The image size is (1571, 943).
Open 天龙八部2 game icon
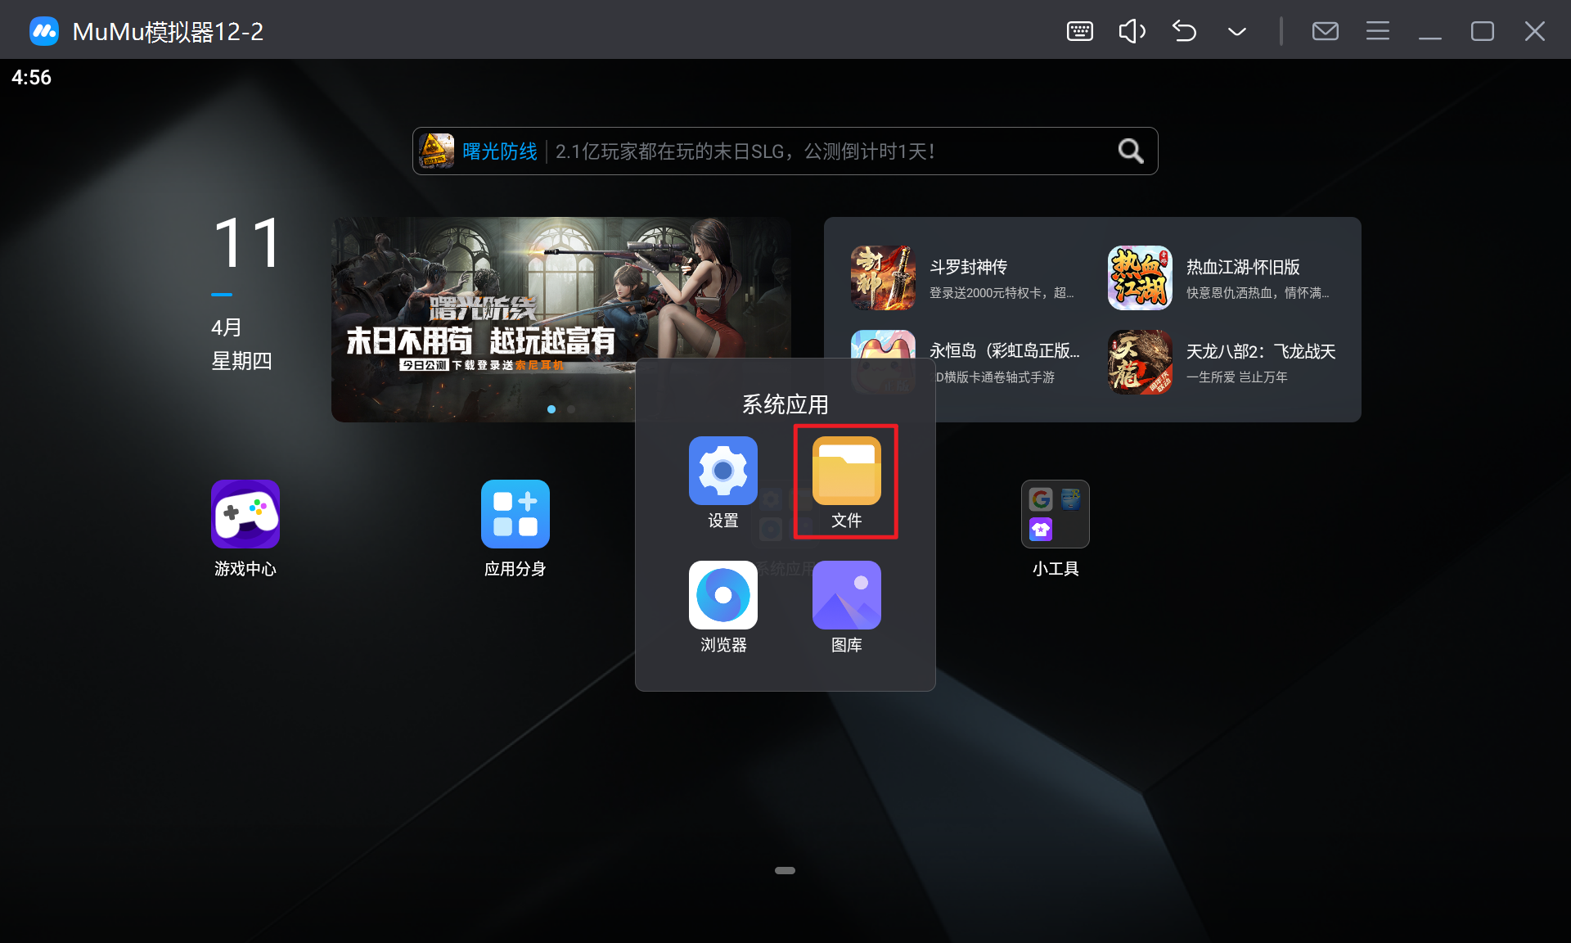click(x=1140, y=362)
